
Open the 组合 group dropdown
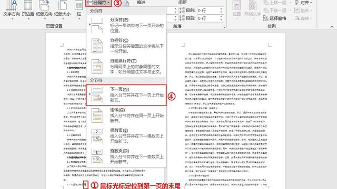point(303,10)
